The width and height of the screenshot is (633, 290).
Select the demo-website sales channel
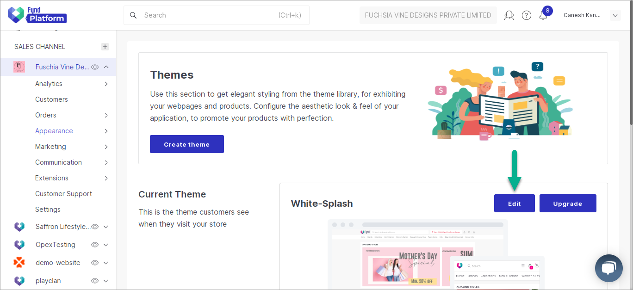58,263
